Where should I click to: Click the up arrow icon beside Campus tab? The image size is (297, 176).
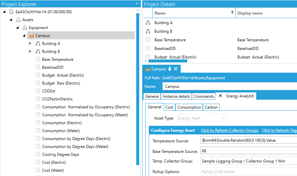tap(170, 69)
